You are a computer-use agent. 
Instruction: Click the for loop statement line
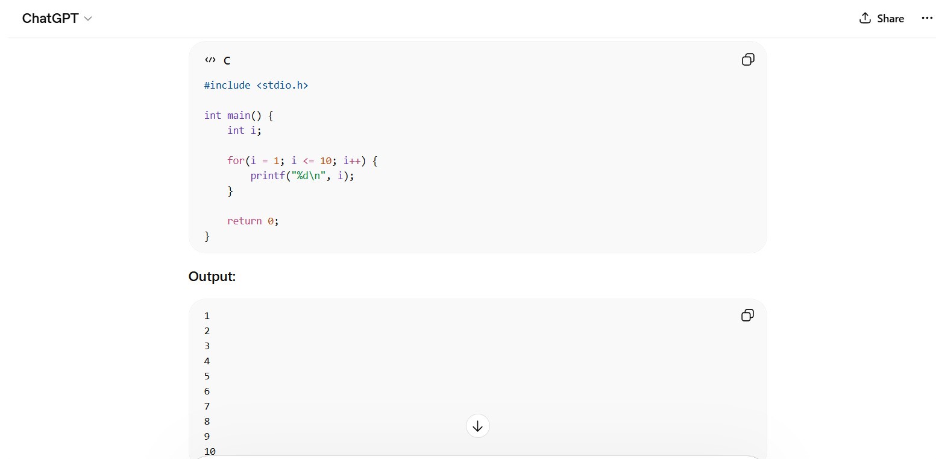coord(302,160)
